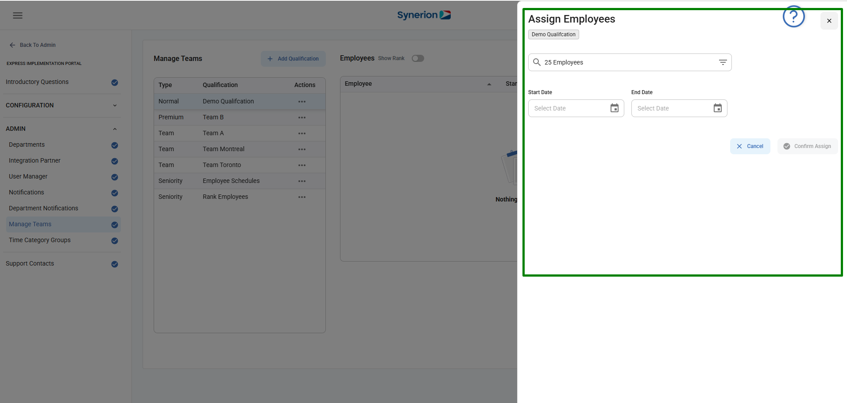This screenshot has width=847, height=403.
Task: Click checkmark beside Manage Teams
Action: click(115, 225)
